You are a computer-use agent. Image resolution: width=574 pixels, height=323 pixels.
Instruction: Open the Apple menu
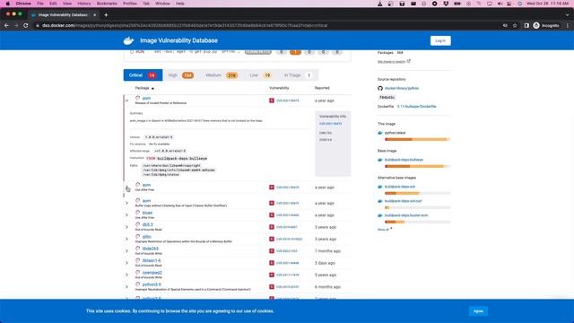pyautogui.click(x=7, y=4)
